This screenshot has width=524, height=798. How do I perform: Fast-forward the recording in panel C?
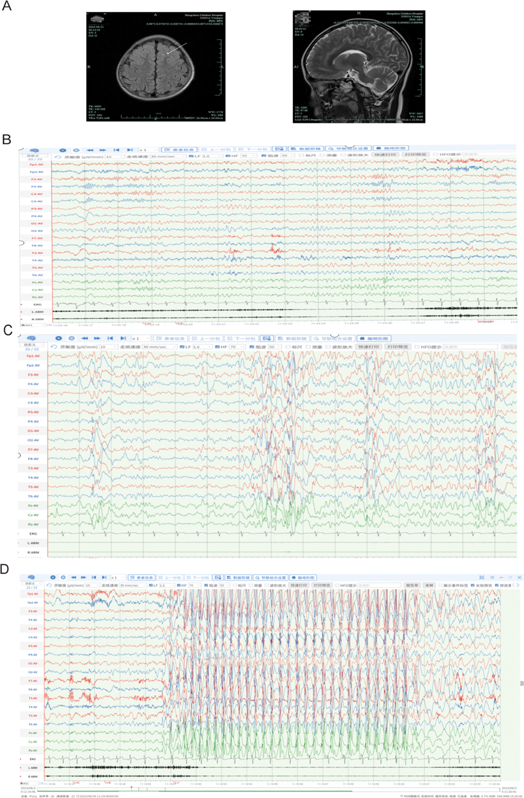tap(96, 338)
